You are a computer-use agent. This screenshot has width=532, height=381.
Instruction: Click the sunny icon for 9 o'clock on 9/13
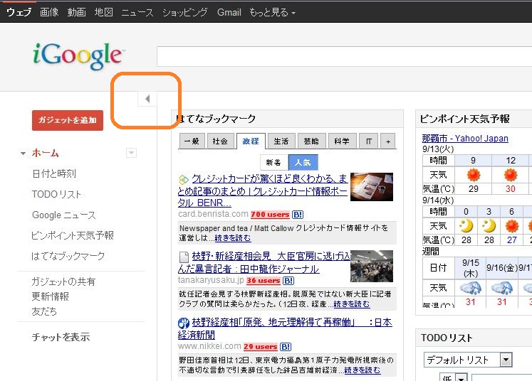pyautogui.click(x=474, y=175)
